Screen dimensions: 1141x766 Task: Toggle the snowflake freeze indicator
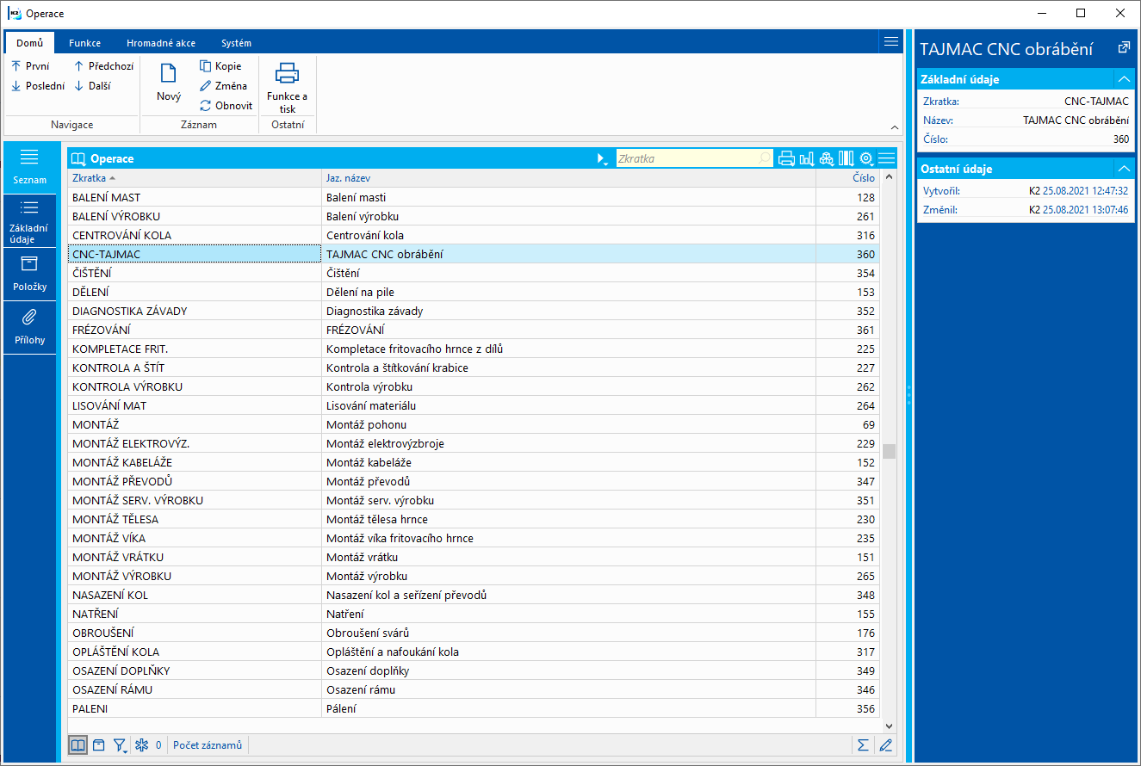(x=142, y=745)
